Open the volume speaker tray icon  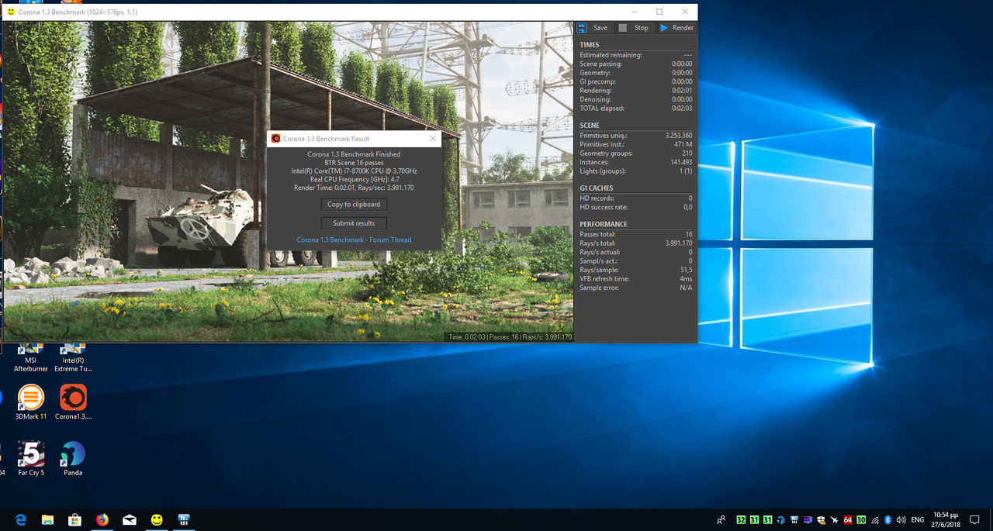(x=901, y=520)
